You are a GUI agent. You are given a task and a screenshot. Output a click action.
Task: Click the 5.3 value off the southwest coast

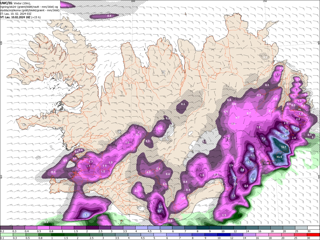(87, 215)
